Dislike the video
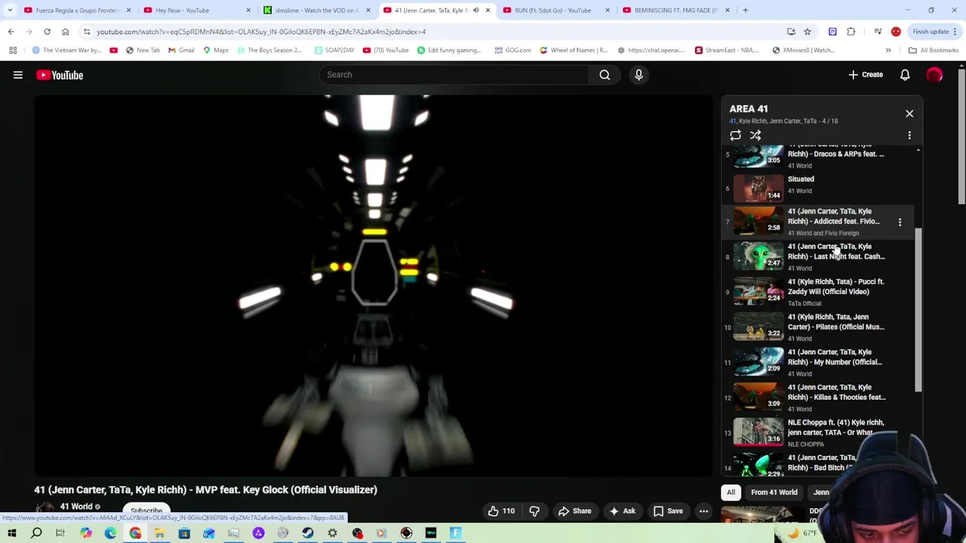The height and width of the screenshot is (543, 966). point(534,511)
